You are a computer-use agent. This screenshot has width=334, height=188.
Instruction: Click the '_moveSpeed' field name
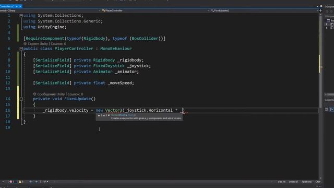click(121, 83)
